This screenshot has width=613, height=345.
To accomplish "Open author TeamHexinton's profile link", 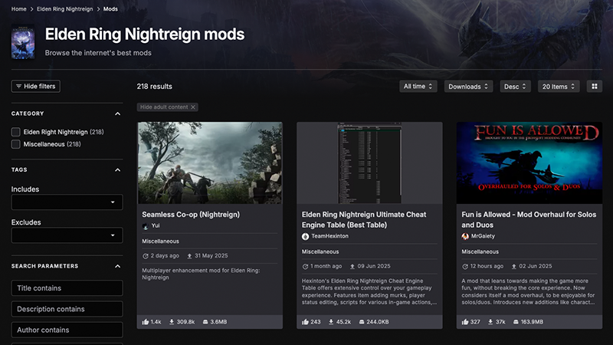I will point(329,236).
